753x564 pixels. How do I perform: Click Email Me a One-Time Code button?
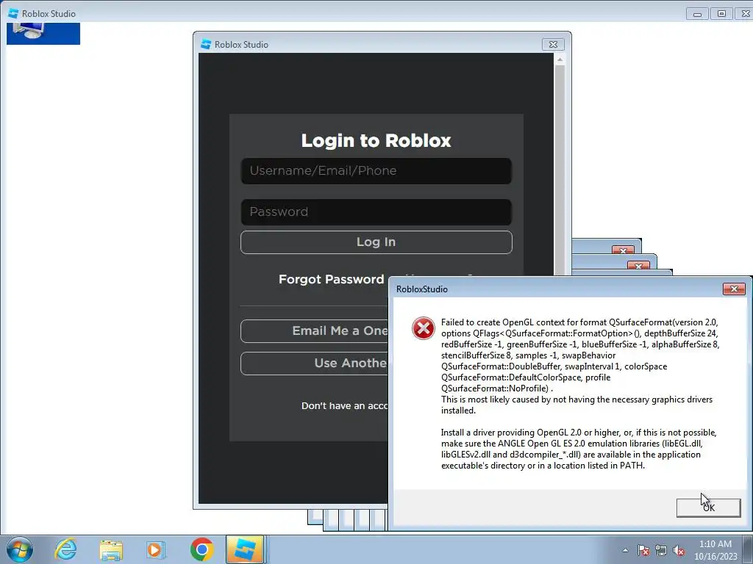pyautogui.click(x=315, y=331)
